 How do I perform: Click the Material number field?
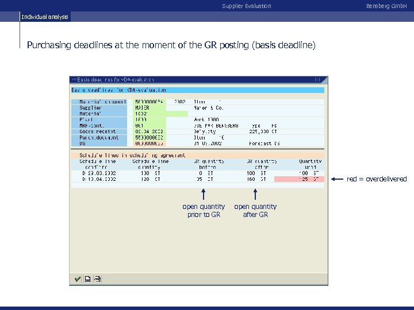[x=161, y=114]
